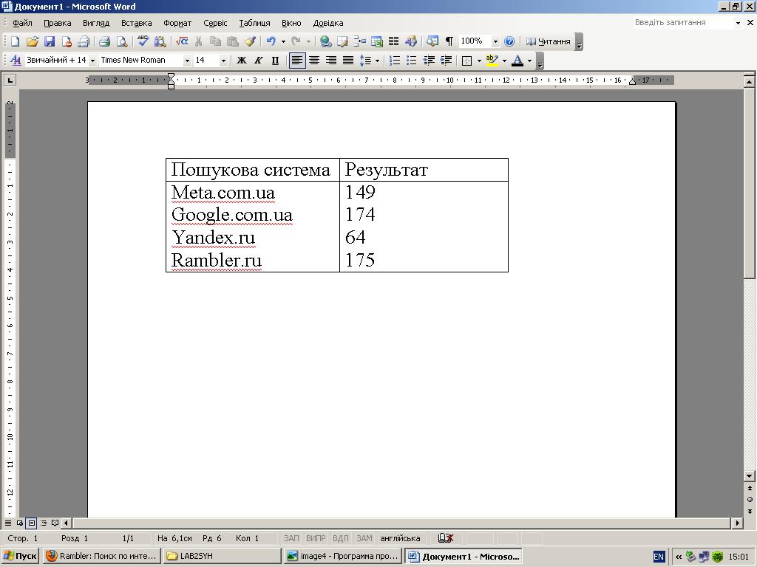757x567 pixels.
Task: Open the Файл menu
Action: pyautogui.click(x=22, y=23)
